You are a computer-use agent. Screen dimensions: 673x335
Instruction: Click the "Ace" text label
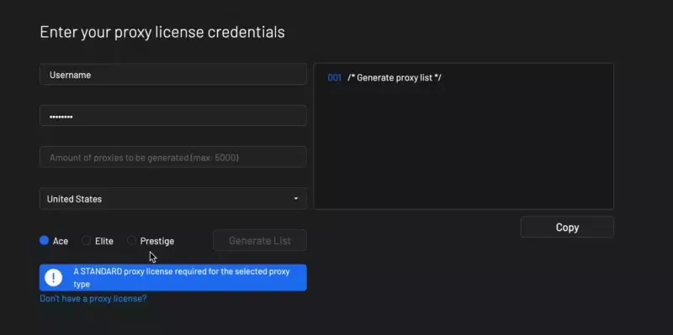tap(61, 241)
